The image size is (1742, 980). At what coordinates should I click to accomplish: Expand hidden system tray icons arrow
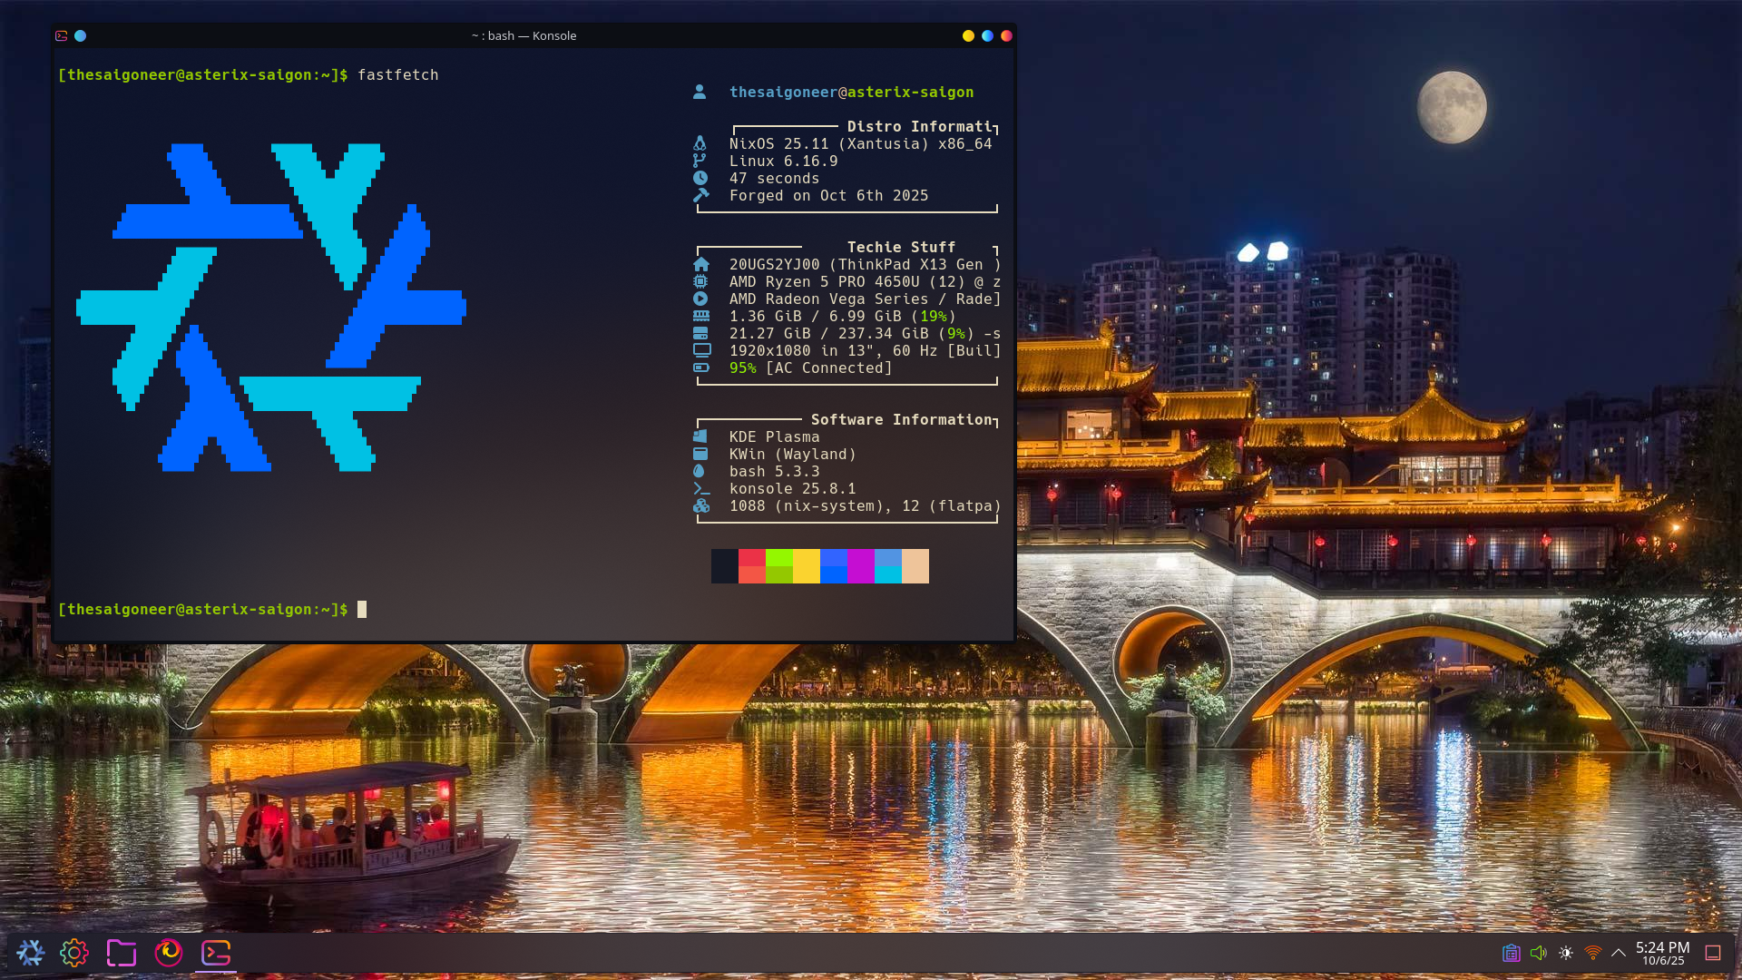tap(1618, 953)
